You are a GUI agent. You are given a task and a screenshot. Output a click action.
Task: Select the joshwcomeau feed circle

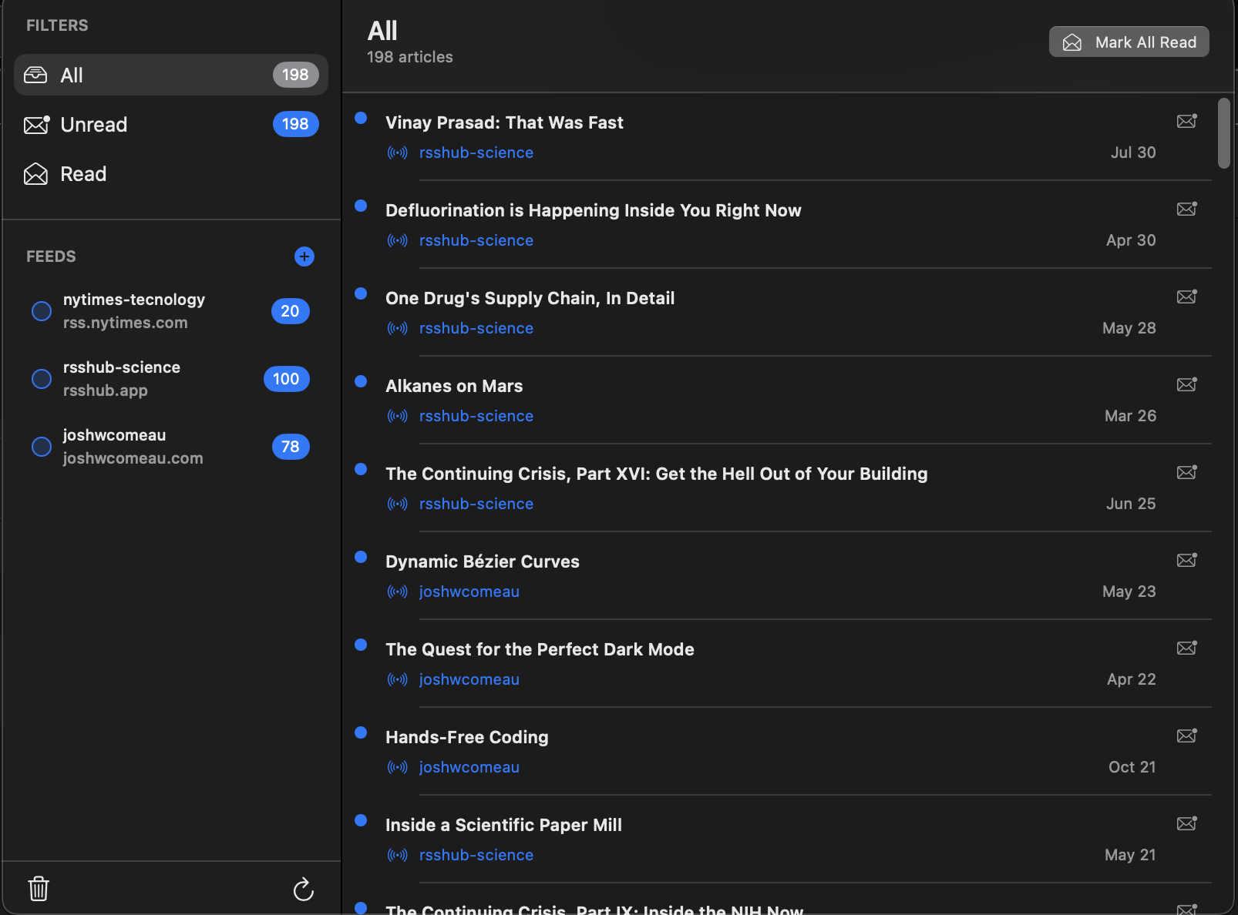click(x=42, y=447)
